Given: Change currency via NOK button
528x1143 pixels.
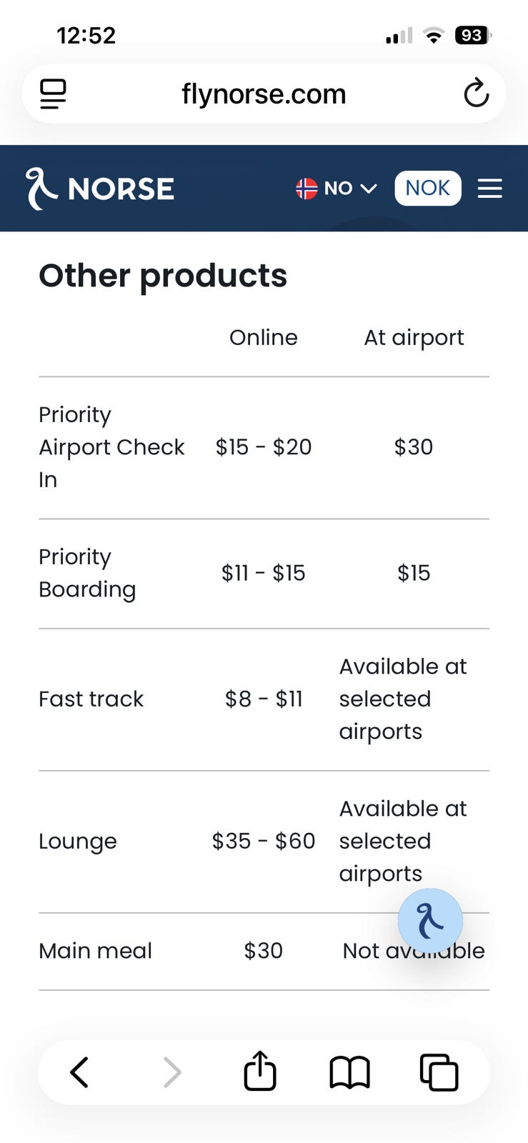Looking at the screenshot, I should click(x=427, y=188).
